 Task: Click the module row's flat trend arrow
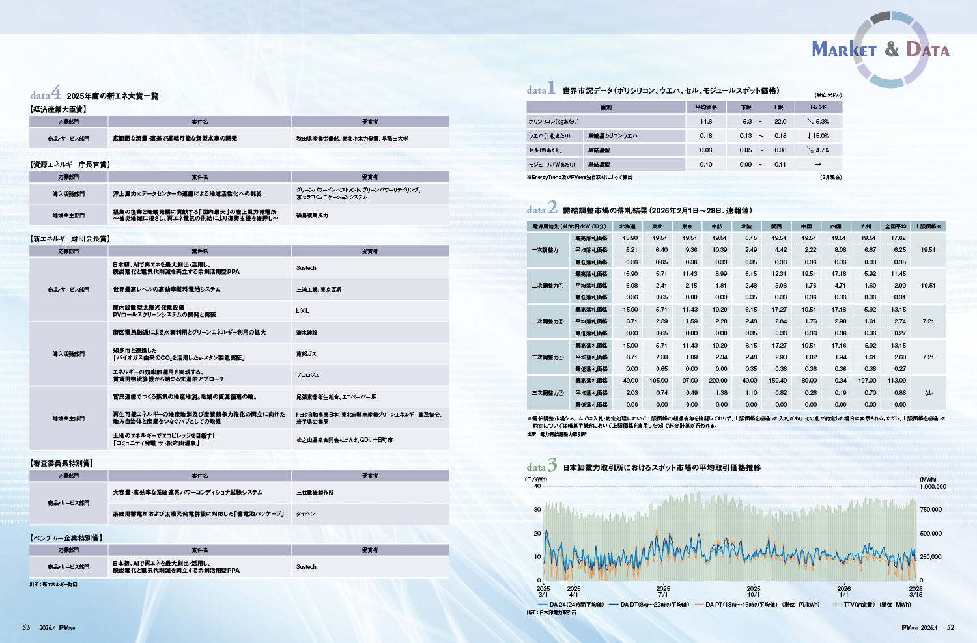(818, 165)
